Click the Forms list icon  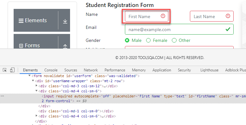click(21, 46)
